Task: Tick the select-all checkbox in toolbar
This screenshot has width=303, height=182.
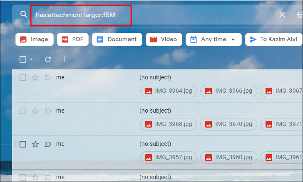Action: click(23, 59)
